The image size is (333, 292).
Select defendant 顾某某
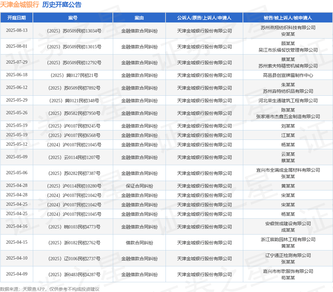click(288, 43)
